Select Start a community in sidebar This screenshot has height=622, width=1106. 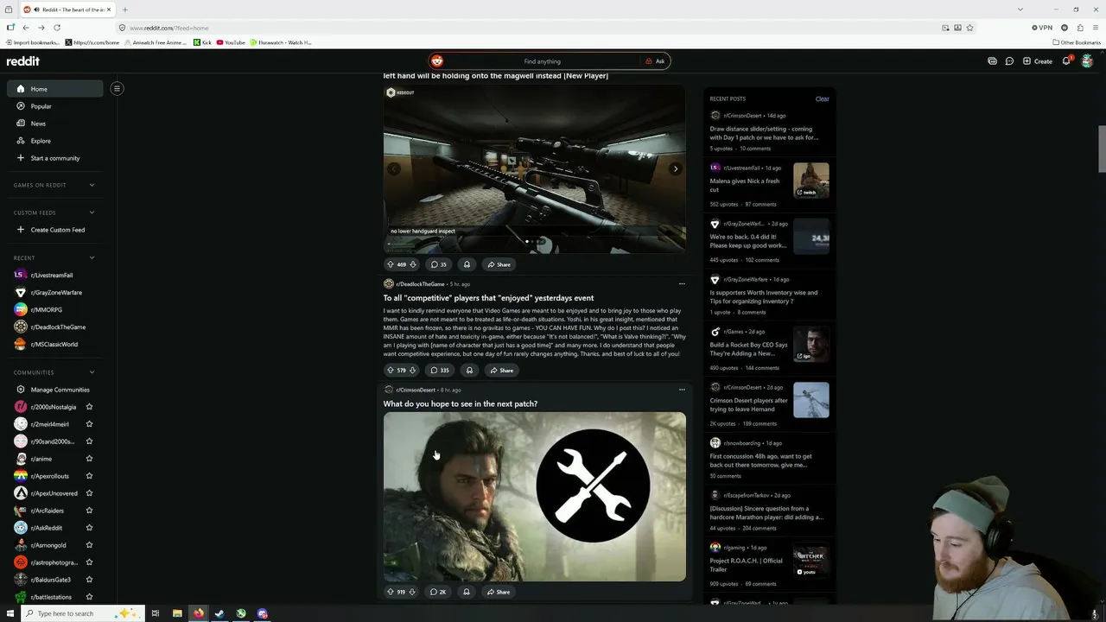point(55,158)
